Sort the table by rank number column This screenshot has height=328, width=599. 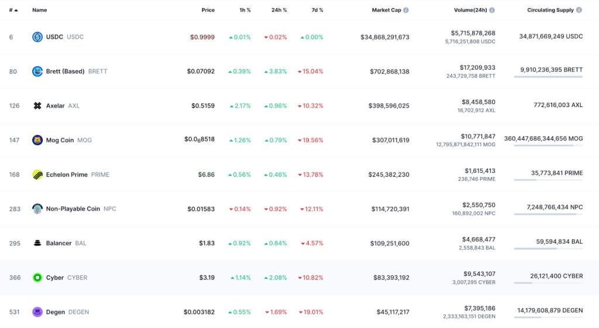coord(13,10)
